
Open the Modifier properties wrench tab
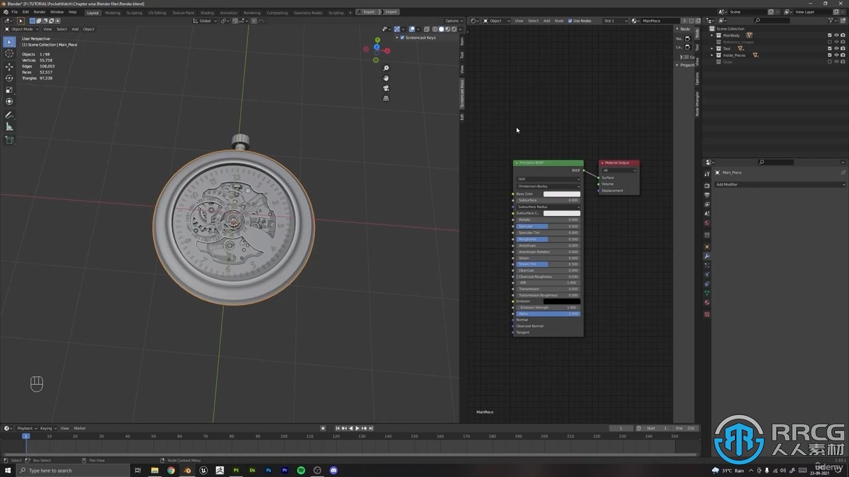[x=707, y=256]
